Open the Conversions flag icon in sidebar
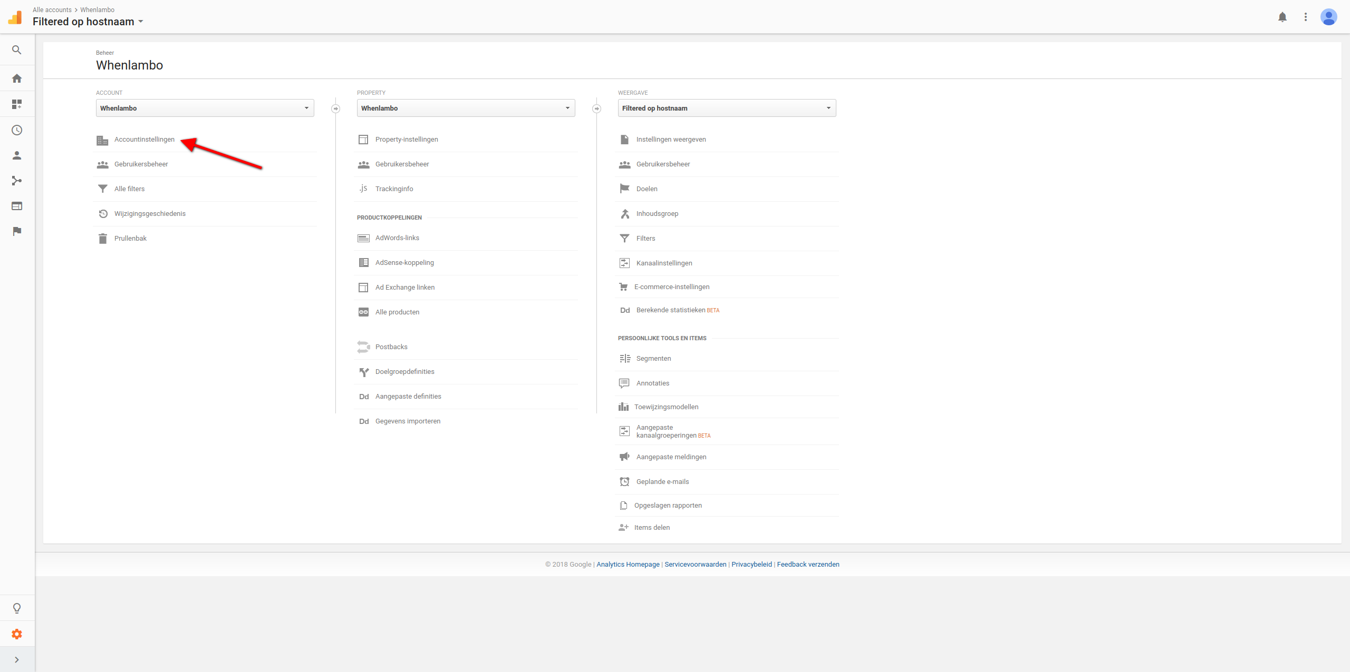This screenshot has height=672, width=1350. (x=17, y=231)
